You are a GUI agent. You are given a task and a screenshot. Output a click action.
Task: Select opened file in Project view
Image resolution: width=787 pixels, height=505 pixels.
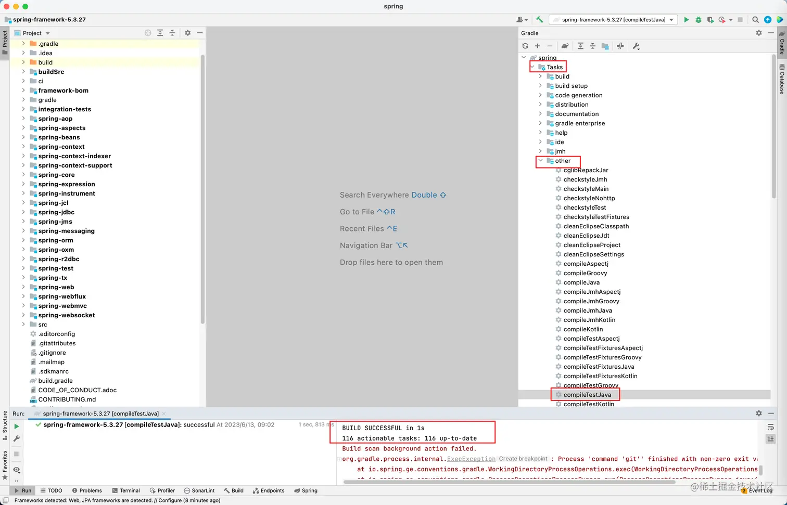pyautogui.click(x=148, y=33)
